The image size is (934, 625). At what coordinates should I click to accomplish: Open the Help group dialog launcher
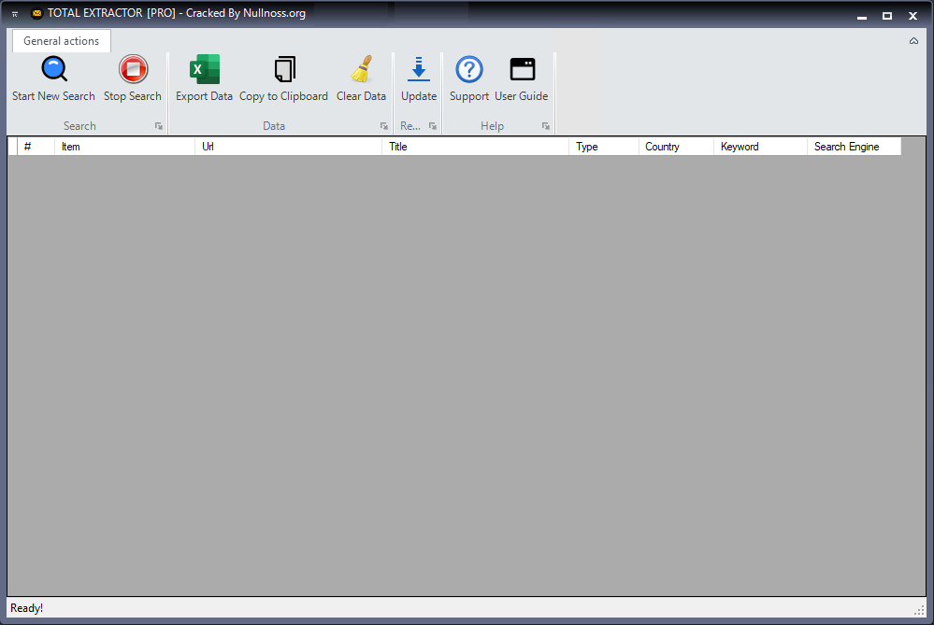pyautogui.click(x=545, y=126)
